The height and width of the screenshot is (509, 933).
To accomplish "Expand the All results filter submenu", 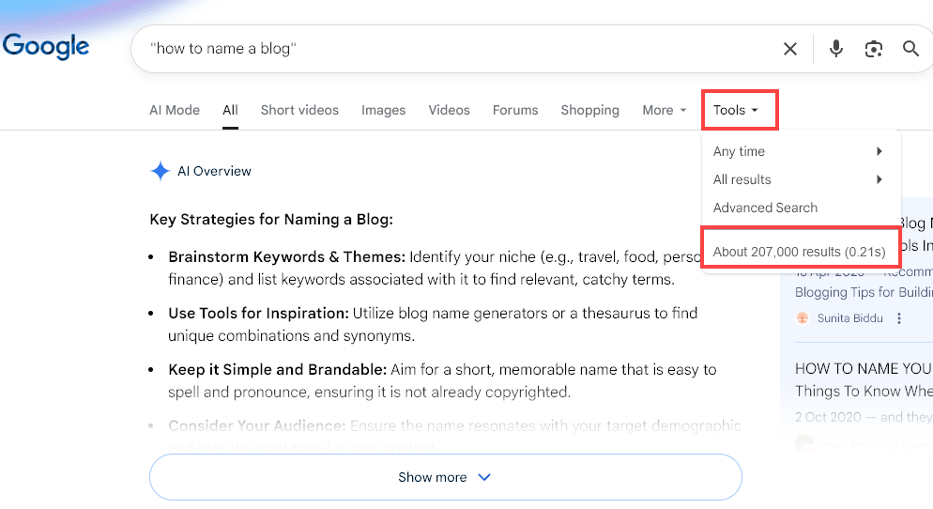I will [x=798, y=179].
